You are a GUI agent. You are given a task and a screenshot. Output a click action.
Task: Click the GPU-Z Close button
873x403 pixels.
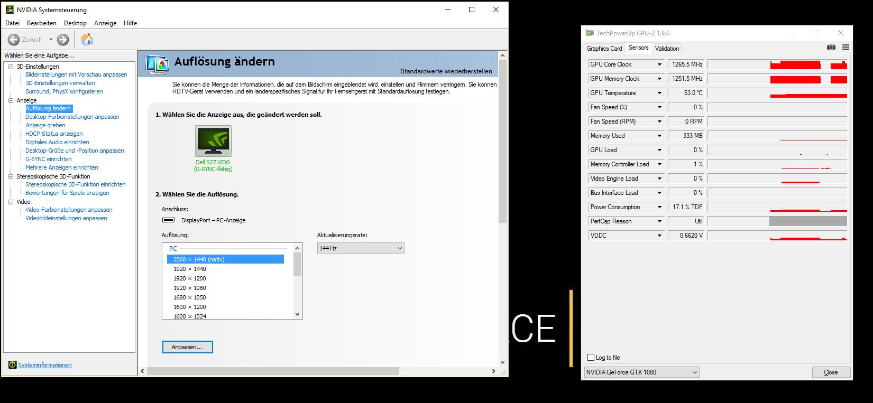(x=831, y=372)
